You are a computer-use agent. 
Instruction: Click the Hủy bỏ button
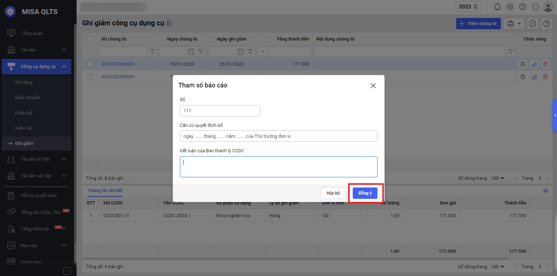point(333,193)
